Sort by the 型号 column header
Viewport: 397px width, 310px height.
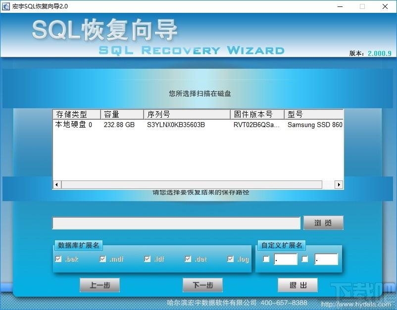click(314, 114)
